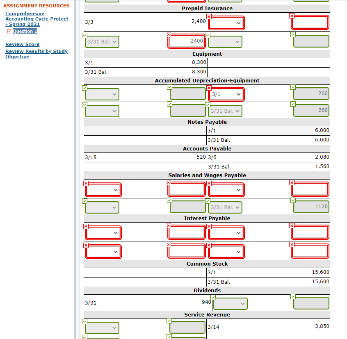The height and width of the screenshot is (339, 347).
Task: Click the Prepaid Insurance balance field showing 2400
Action: [x=187, y=41]
